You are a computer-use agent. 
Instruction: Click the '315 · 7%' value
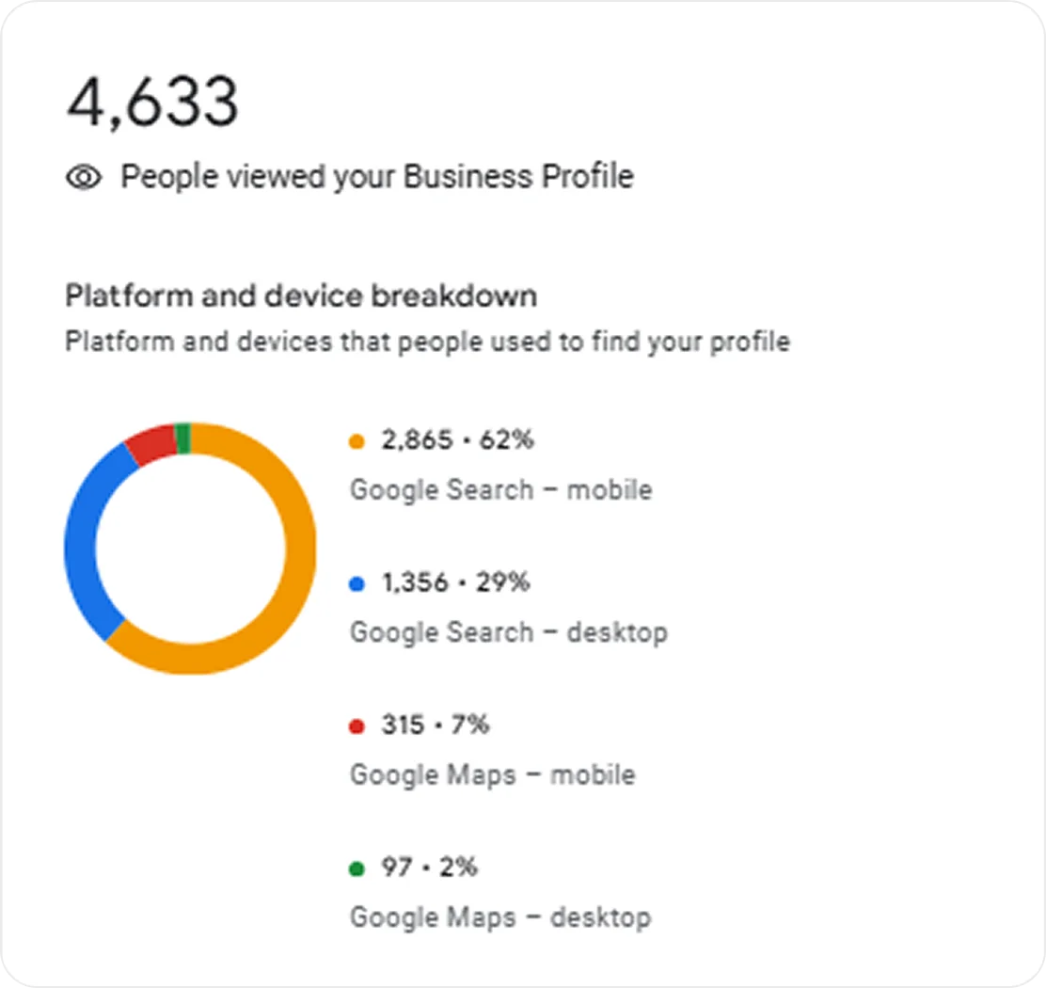(x=435, y=725)
